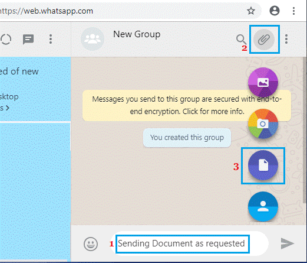Screen dimensions: 307x263
Task: Select the Document attachment option
Action: 263,165
